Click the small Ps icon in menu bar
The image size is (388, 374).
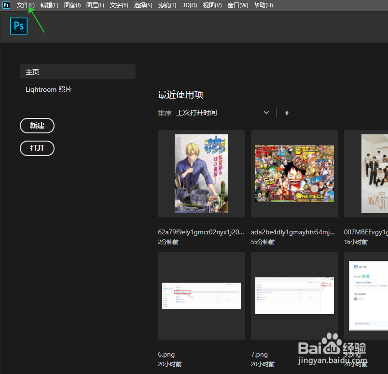pyautogui.click(x=6, y=5)
